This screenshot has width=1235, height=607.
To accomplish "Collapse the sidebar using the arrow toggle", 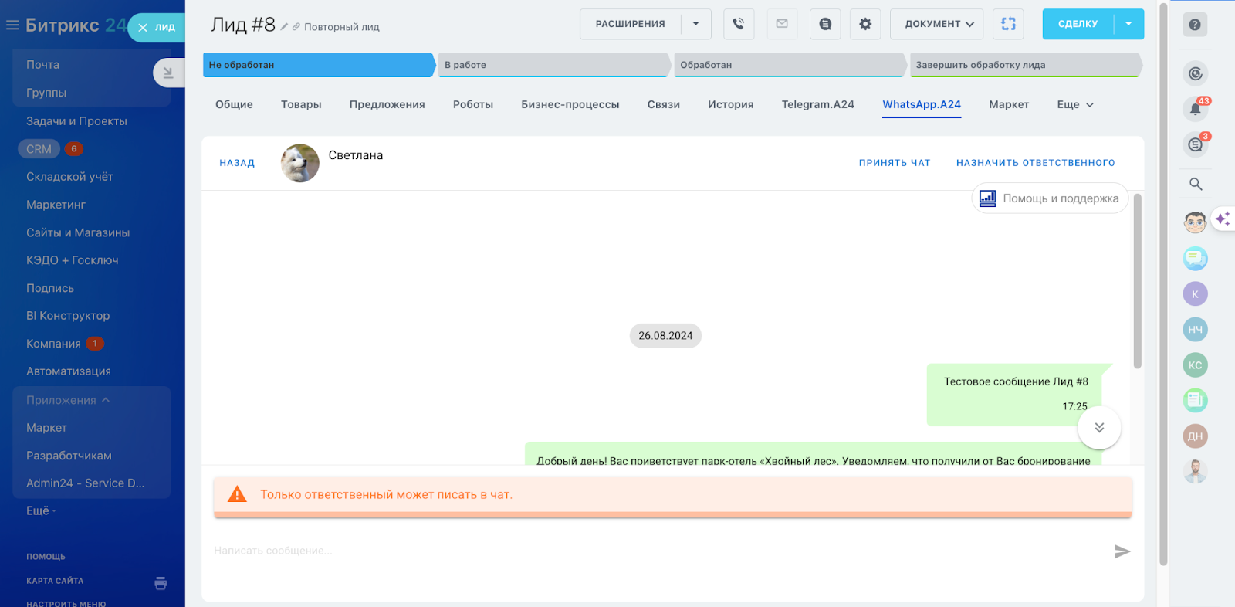I will pyautogui.click(x=168, y=73).
